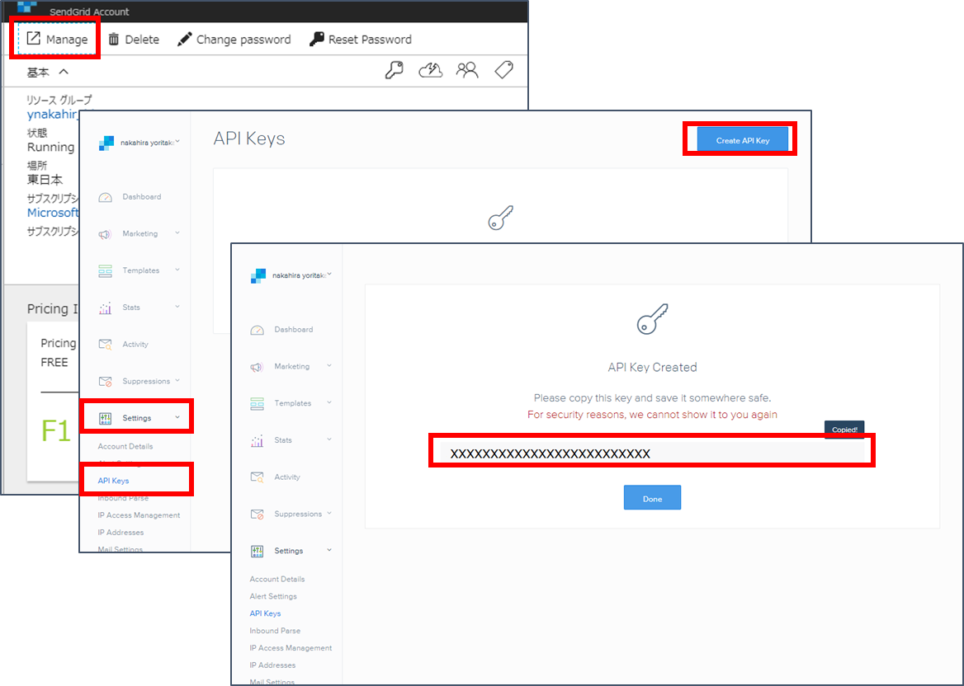Image resolution: width=964 pixels, height=686 pixels.
Task: Open IP Access Management in API Keys window
Action: coord(139,514)
